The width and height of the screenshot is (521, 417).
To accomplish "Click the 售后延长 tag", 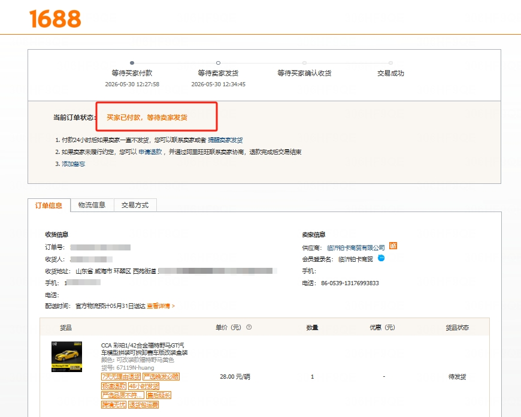I will (159, 395).
